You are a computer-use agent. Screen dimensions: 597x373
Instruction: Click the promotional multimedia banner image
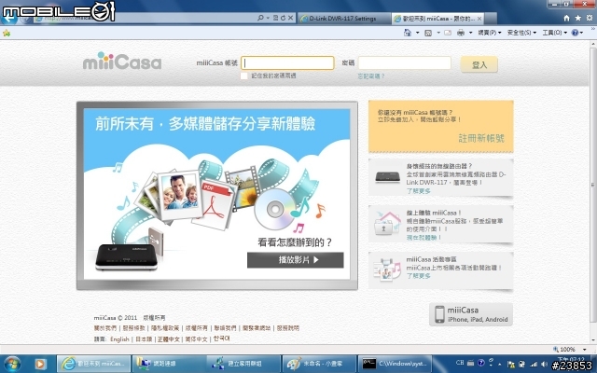pyautogui.click(x=216, y=195)
